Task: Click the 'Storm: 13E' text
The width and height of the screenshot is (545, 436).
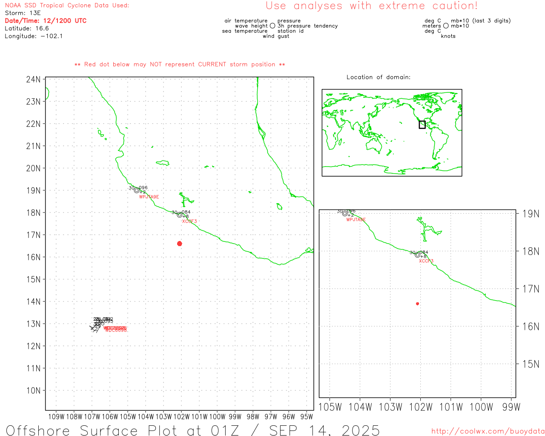Action: tap(23, 13)
